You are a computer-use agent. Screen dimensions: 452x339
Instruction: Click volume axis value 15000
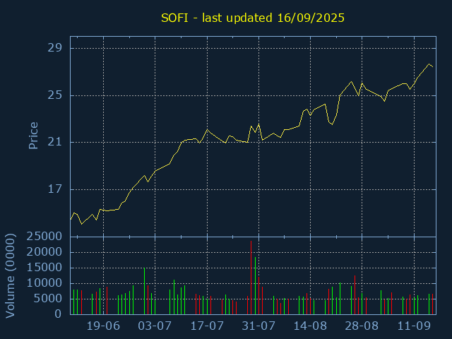44,268
